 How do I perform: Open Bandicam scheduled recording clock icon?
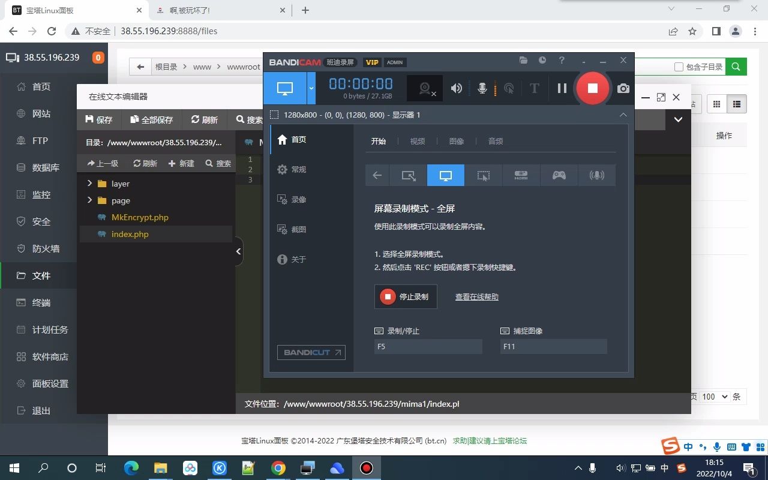(542, 61)
